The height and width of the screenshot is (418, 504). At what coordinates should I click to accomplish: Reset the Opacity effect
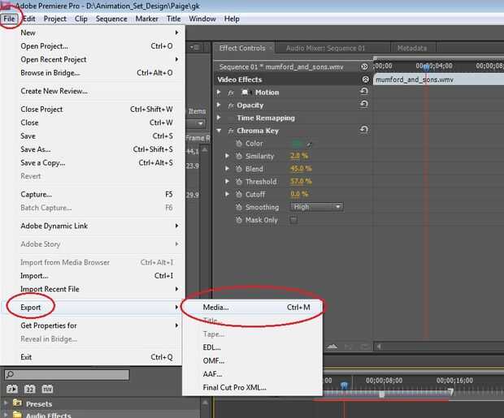[x=364, y=104]
